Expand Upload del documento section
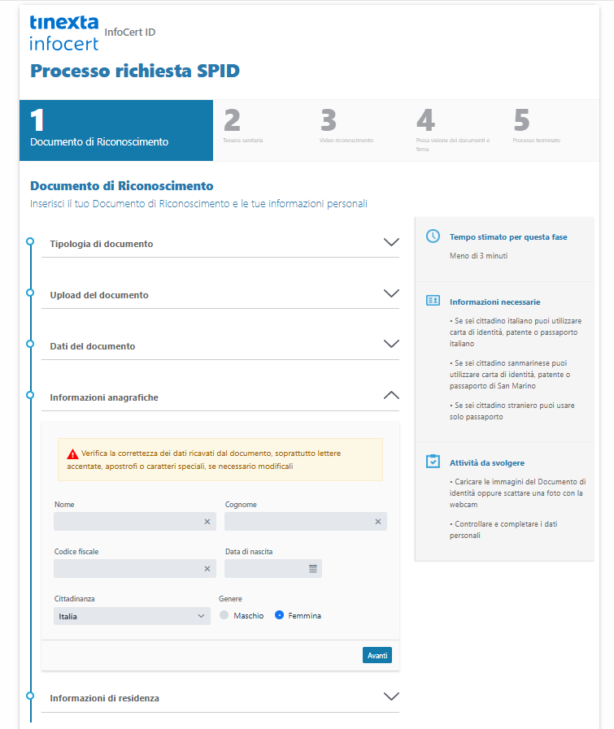The width and height of the screenshot is (614, 729). pos(391,293)
